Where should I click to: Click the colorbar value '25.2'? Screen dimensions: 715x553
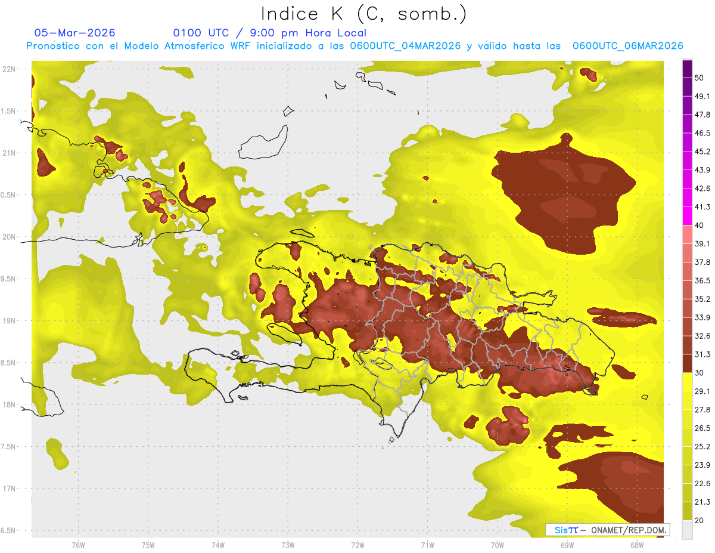tap(702, 447)
